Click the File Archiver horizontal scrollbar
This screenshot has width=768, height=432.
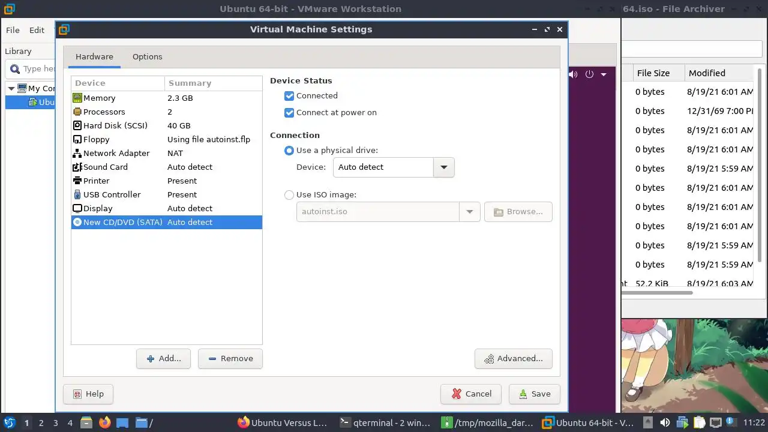click(x=657, y=293)
